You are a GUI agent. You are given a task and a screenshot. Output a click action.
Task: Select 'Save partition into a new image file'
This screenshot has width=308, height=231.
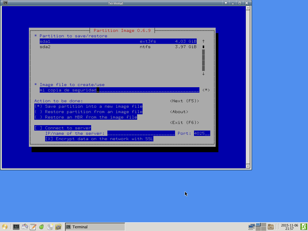[88, 106]
